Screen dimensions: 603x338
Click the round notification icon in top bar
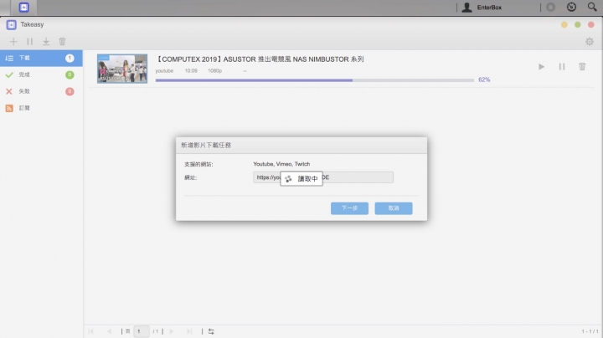coord(551,8)
